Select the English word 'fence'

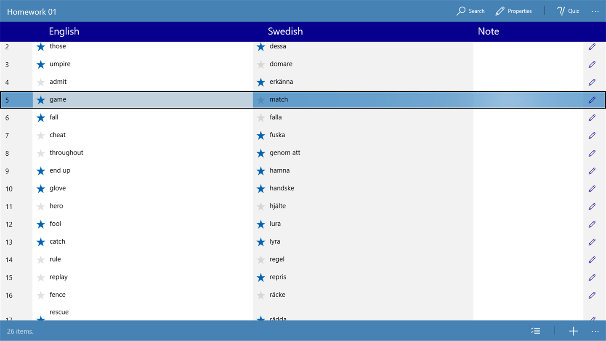tap(58, 295)
